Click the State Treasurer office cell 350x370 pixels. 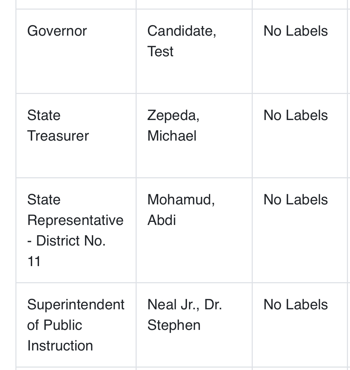click(58, 125)
